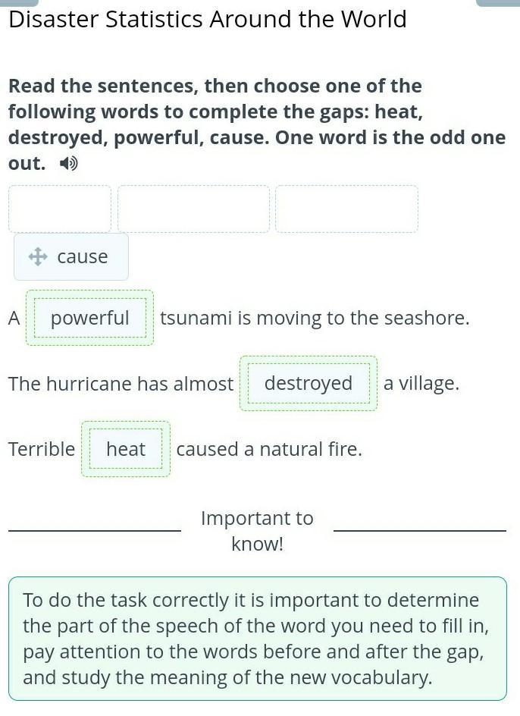520x716 pixels.
Task: Click the 'Disaster Statistics Around the World' title
Action: pyautogui.click(x=208, y=20)
